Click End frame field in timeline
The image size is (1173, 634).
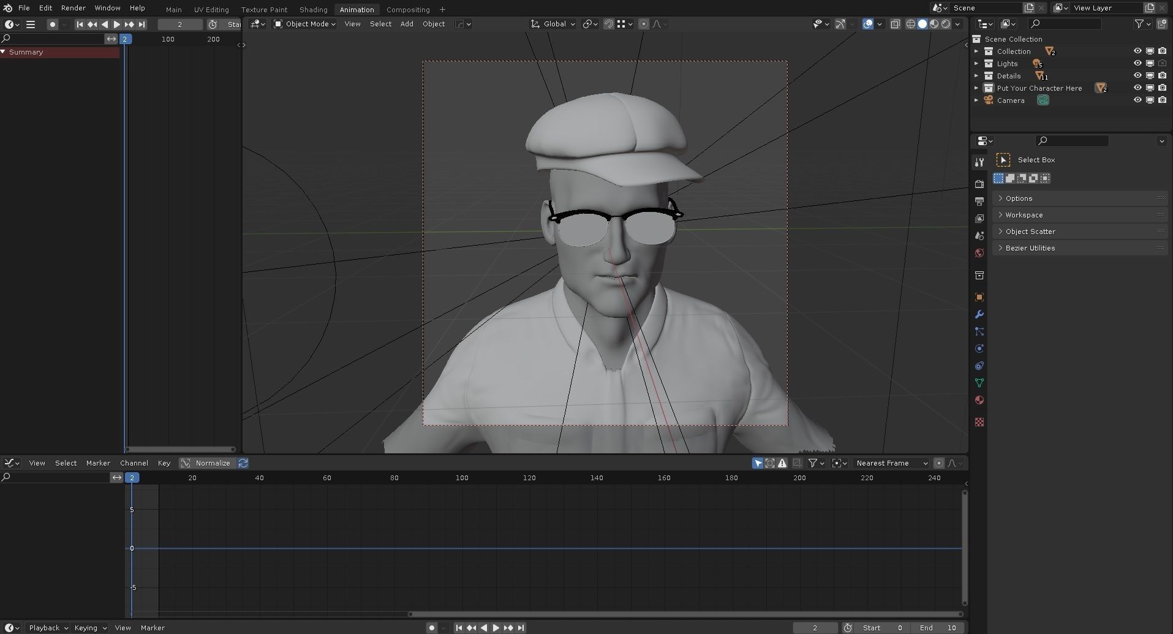pos(938,628)
